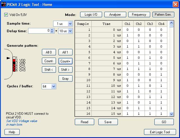180x138 pixels.
Task: Click the Ch2 column header
Action: pos(139,24)
